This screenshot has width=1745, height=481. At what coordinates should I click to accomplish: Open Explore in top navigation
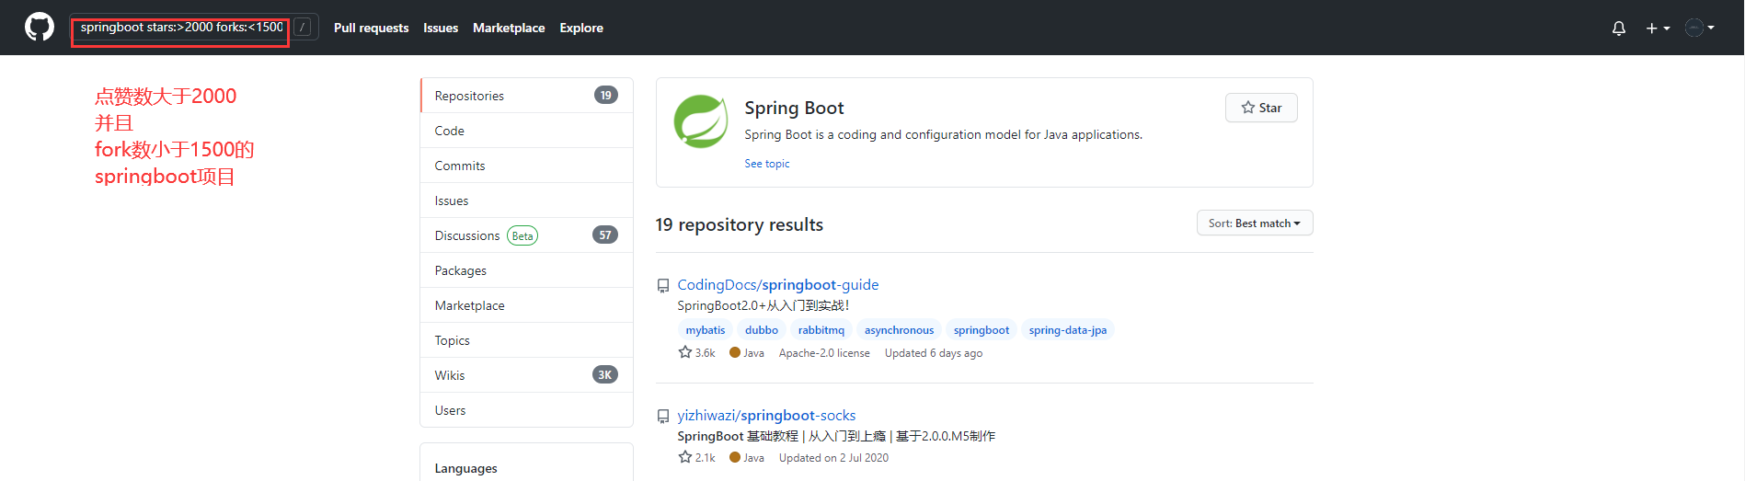point(581,29)
